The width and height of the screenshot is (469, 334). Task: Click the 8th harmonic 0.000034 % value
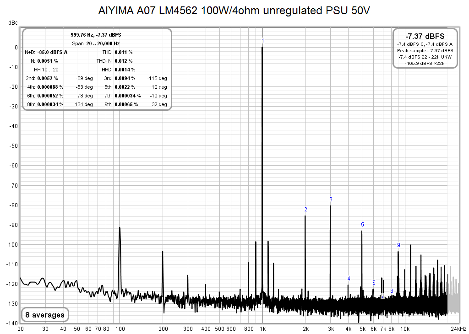(50, 104)
